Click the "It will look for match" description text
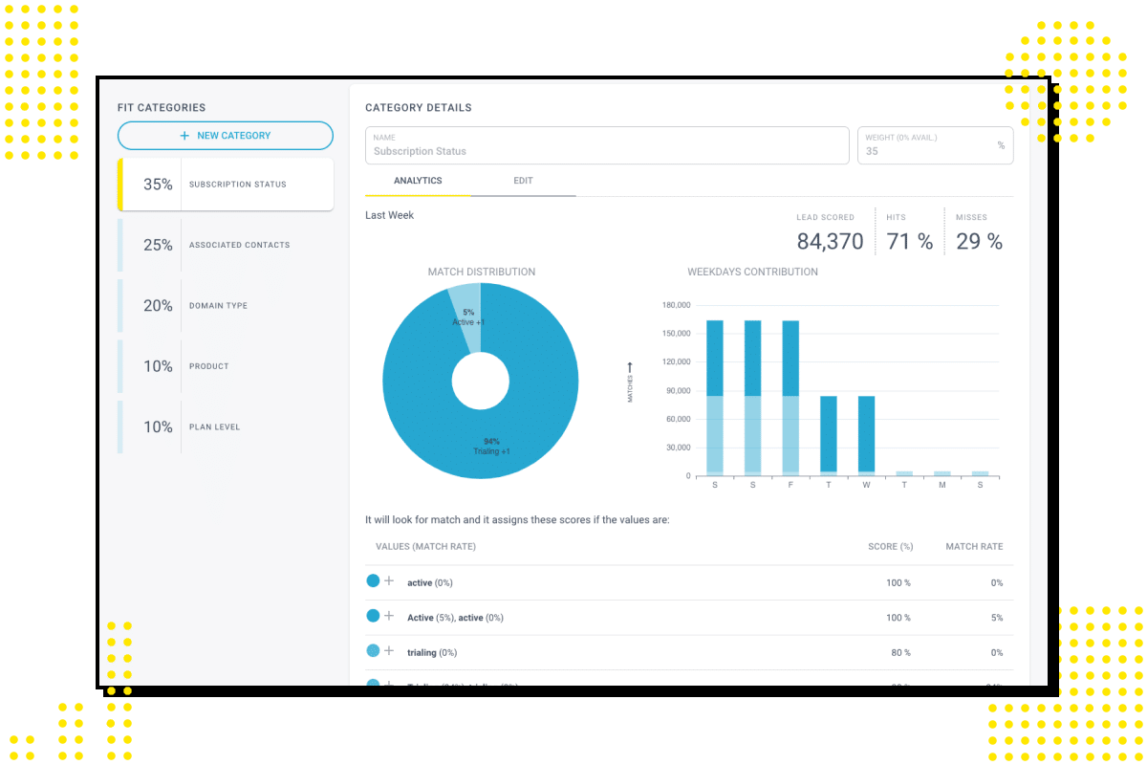 517,520
